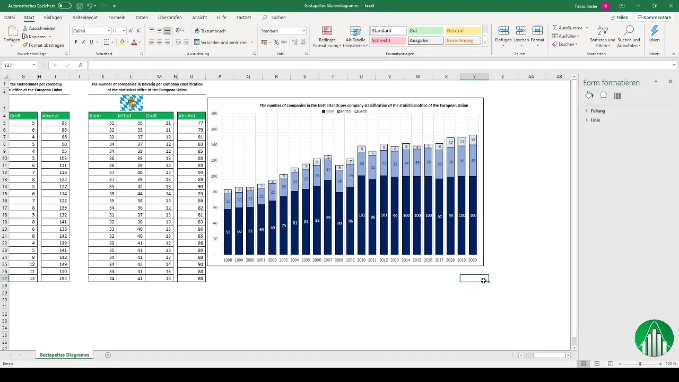
Task: Add a new sheet with plus button
Action: click(108, 355)
